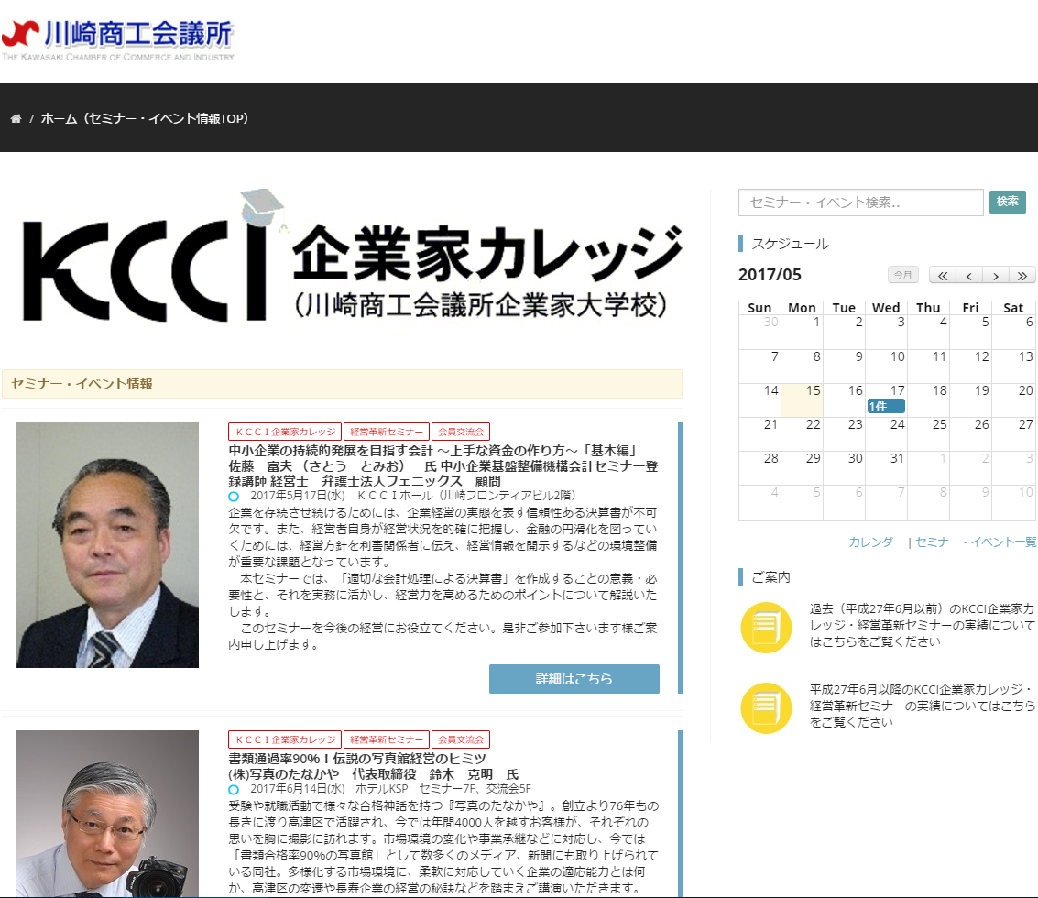Click the home icon in breadcrumb

pos(16,119)
